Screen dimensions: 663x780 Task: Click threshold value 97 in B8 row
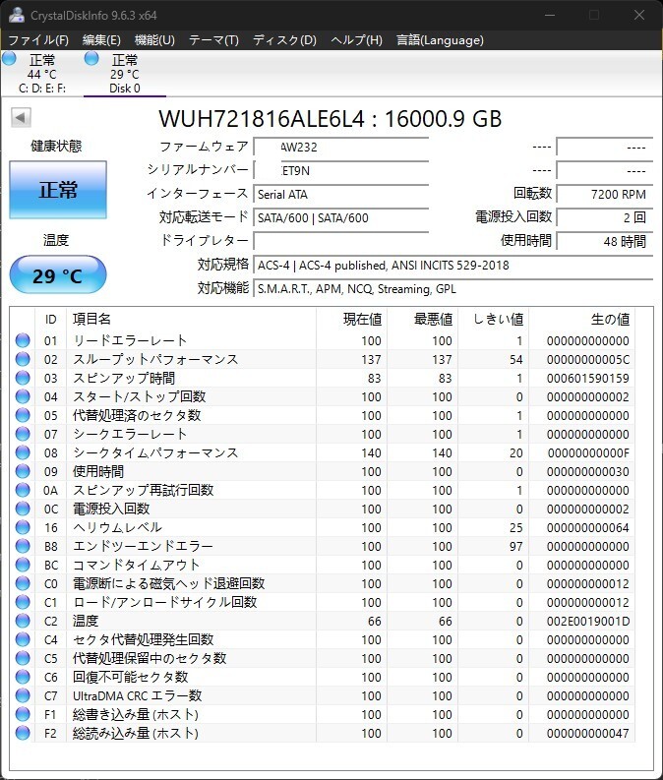(x=515, y=546)
